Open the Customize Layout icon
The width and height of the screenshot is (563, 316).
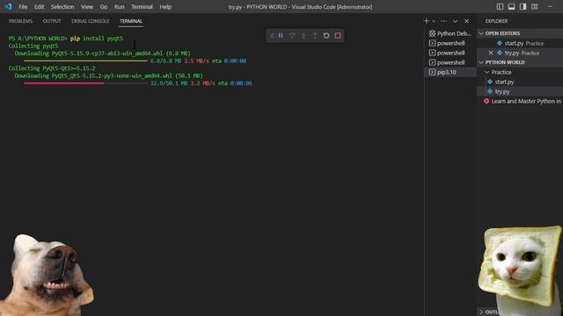point(535,7)
